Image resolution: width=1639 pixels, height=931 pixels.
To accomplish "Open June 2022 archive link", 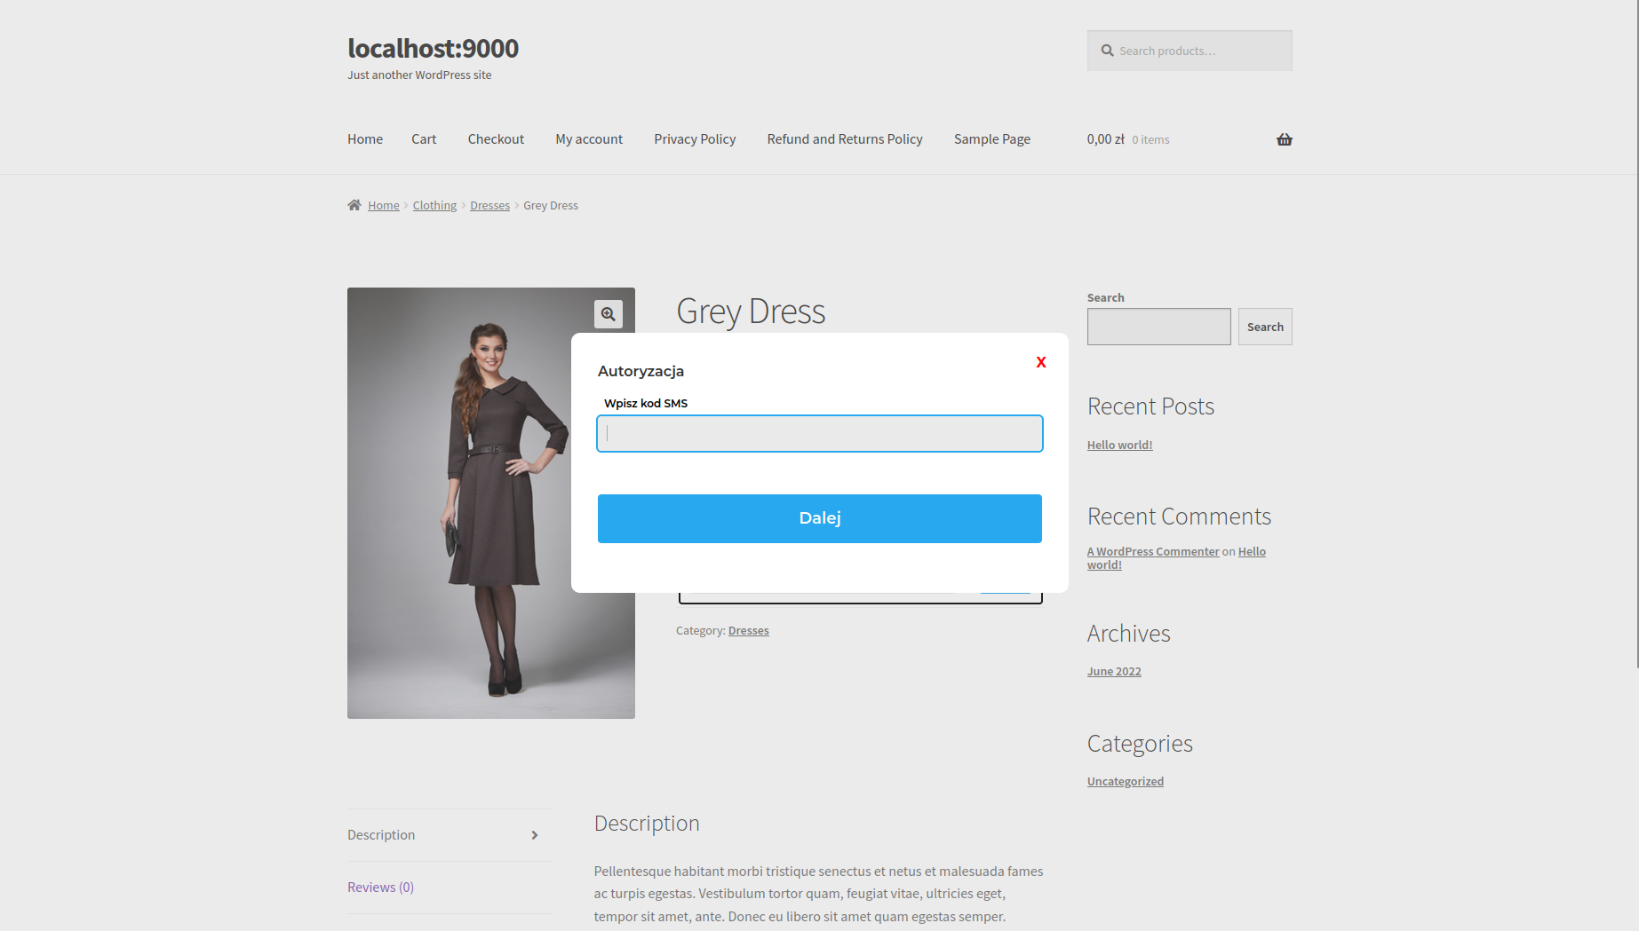I will tap(1114, 671).
